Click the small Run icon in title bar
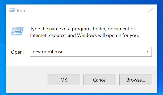163x95 pixels. point(12,10)
